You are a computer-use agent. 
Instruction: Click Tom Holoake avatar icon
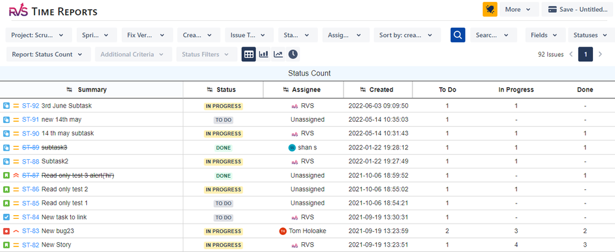(283, 231)
